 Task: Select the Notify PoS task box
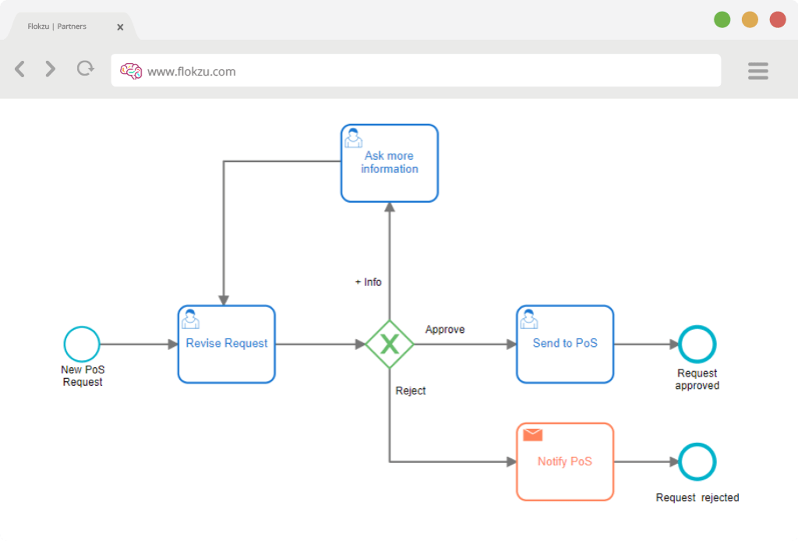565,462
